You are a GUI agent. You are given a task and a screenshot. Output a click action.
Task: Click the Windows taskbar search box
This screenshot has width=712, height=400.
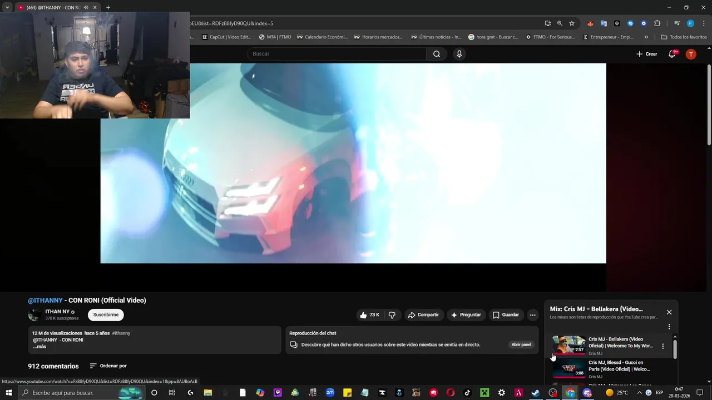point(82,393)
